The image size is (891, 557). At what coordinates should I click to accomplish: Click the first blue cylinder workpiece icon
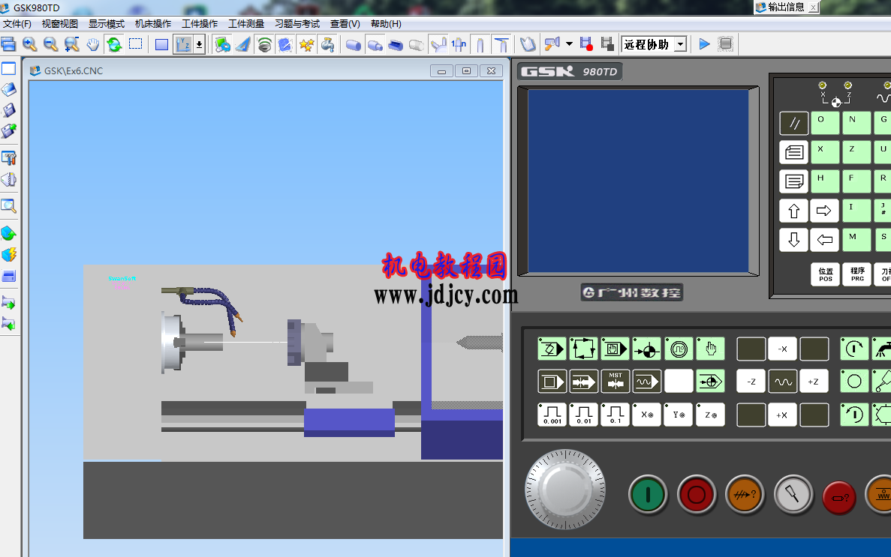353,44
